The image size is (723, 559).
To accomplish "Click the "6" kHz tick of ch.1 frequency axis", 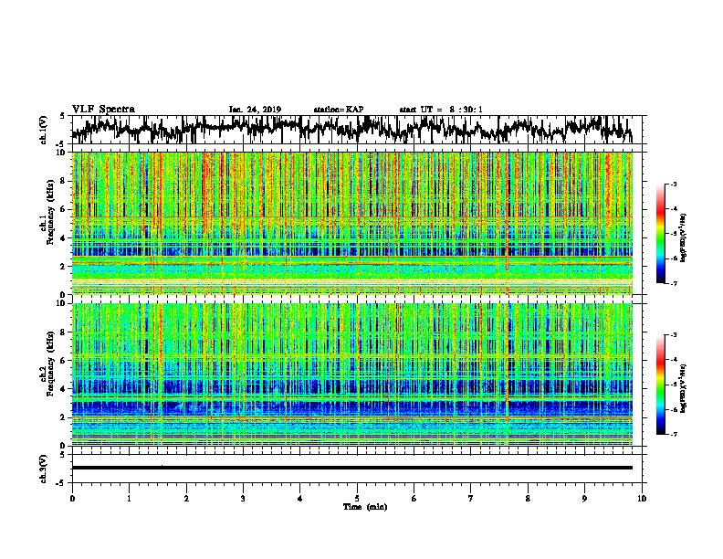I will [x=65, y=209].
